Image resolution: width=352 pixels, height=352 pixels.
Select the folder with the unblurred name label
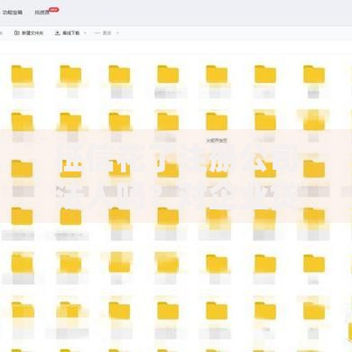coord(217,122)
